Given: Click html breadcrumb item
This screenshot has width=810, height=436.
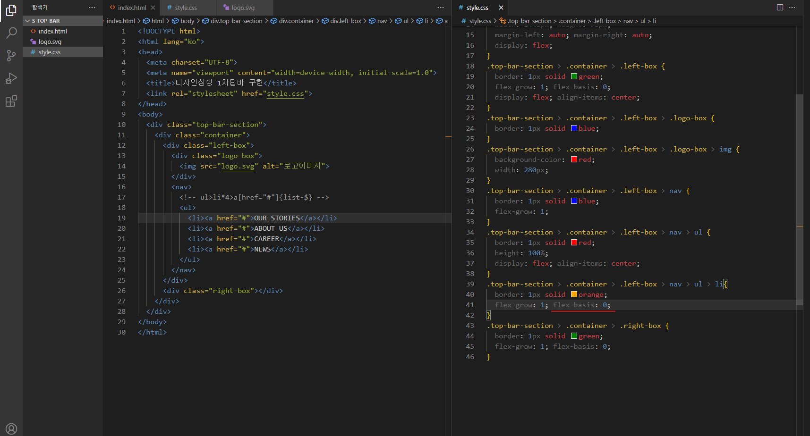Looking at the screenshot, I should pyautogui.click(x=153, y=21).
